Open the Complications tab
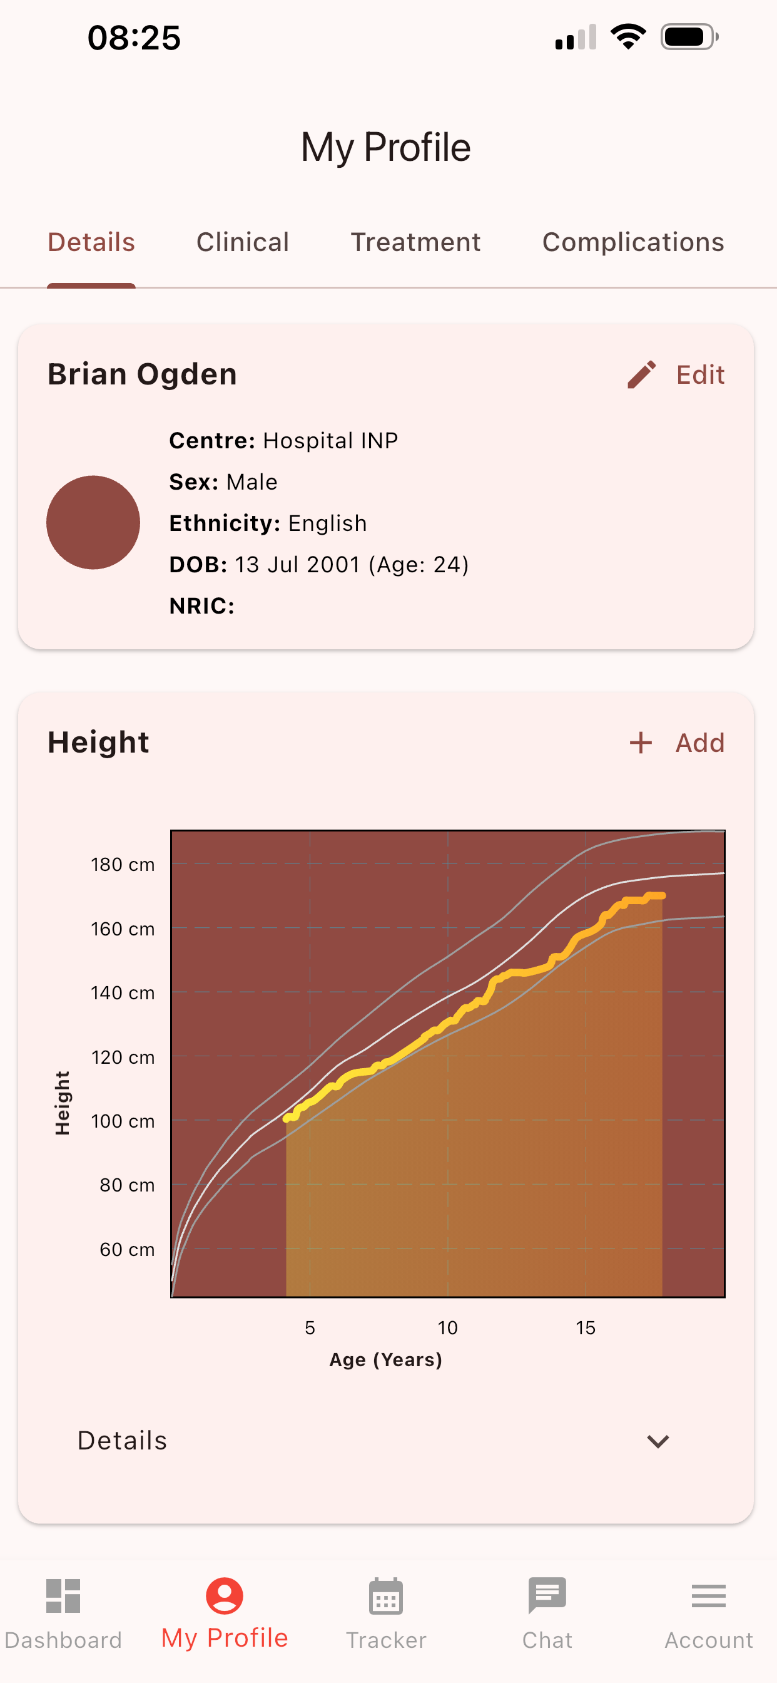The image size is (777, 1683). coord(633,242)
